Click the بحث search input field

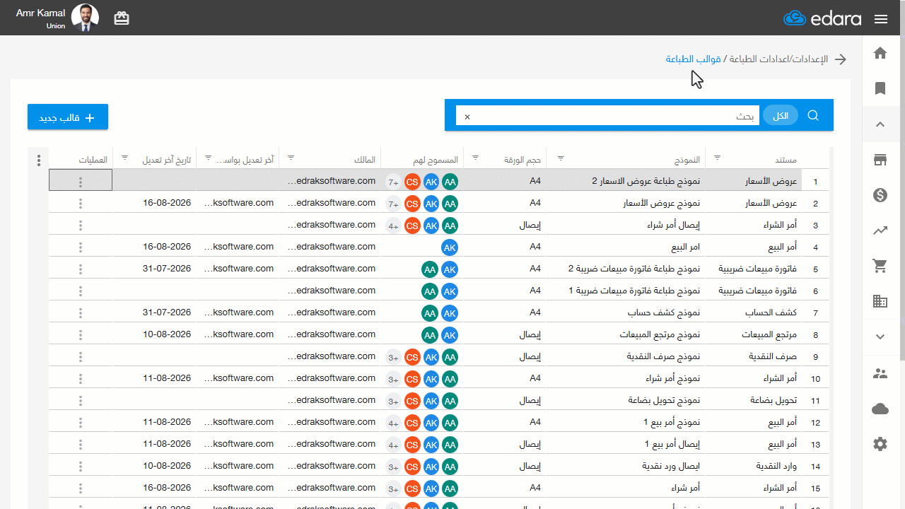[x=607, y=116]
